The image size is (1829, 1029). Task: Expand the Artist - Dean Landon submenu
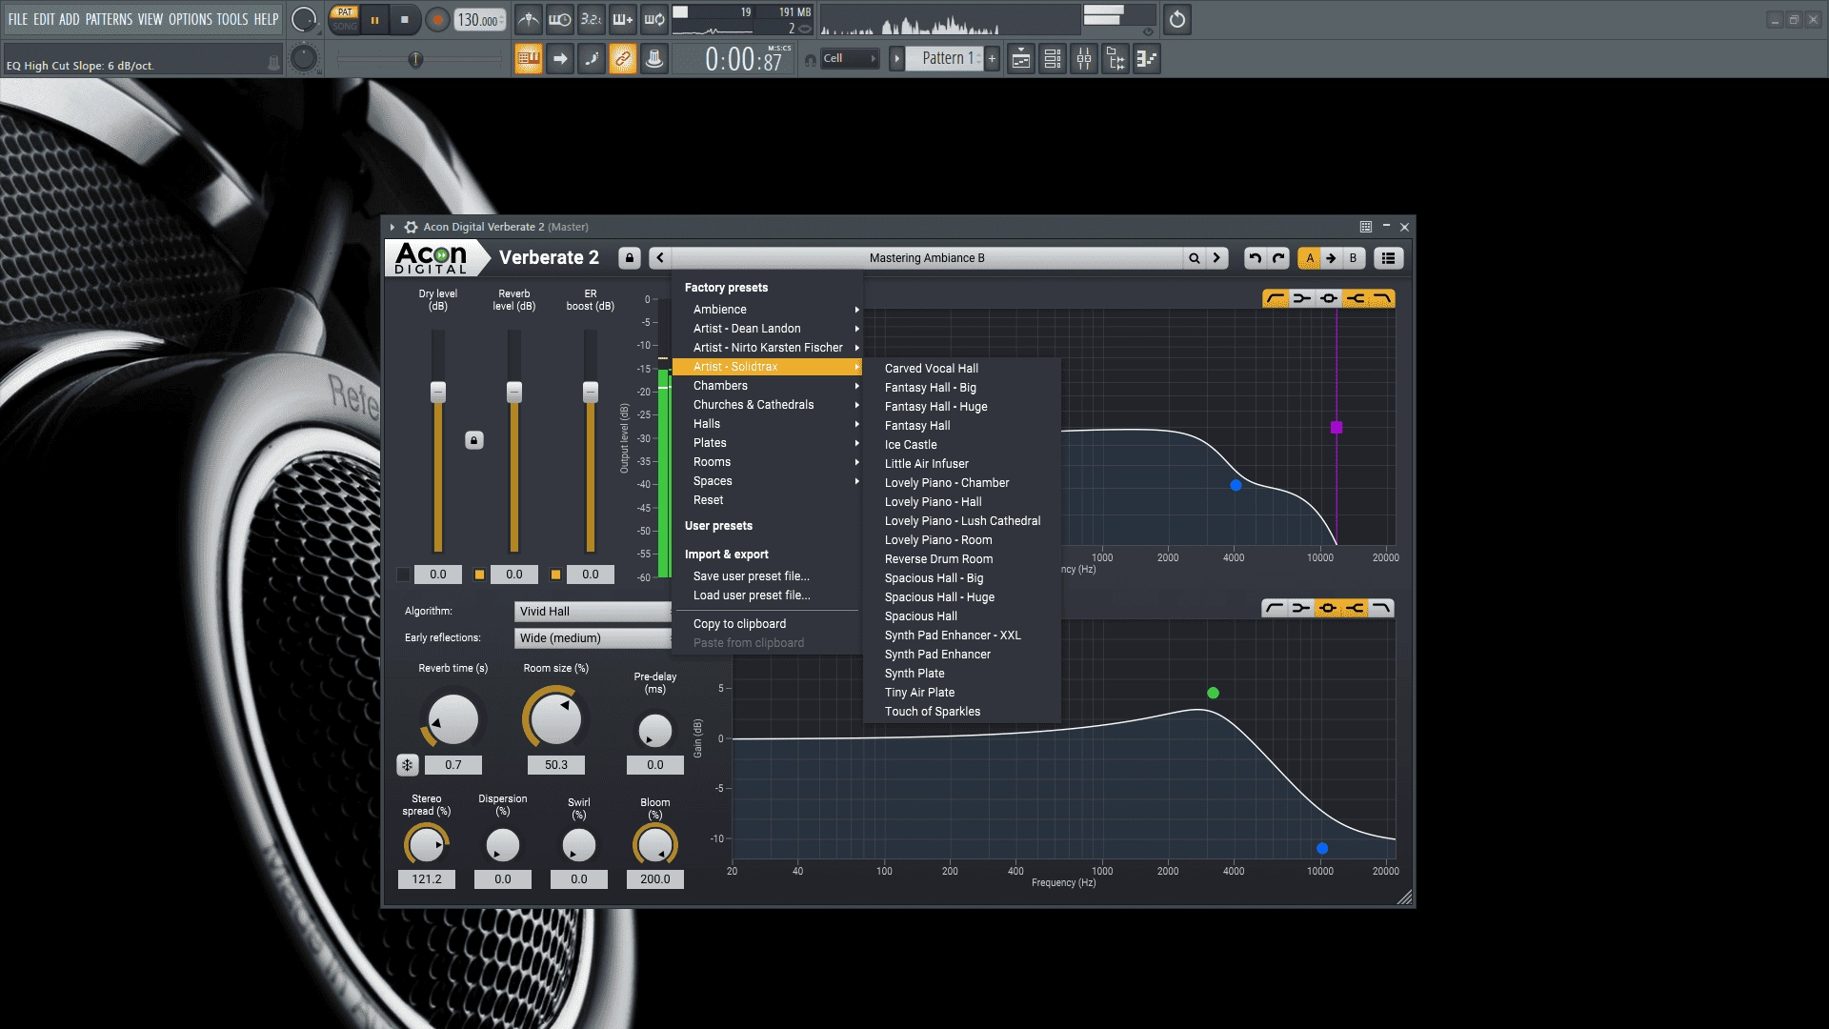point(767,329)
